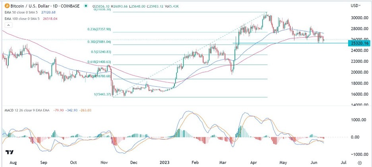Click the 20000.00 price axis label
The width and height of the screenshot is (372, 167).
(x=360, y=72)
